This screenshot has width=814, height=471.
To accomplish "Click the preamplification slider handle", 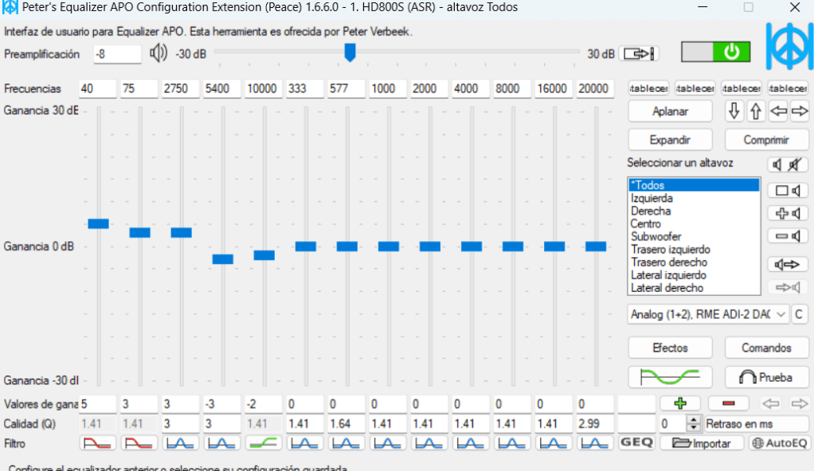I will click(349, 53).
